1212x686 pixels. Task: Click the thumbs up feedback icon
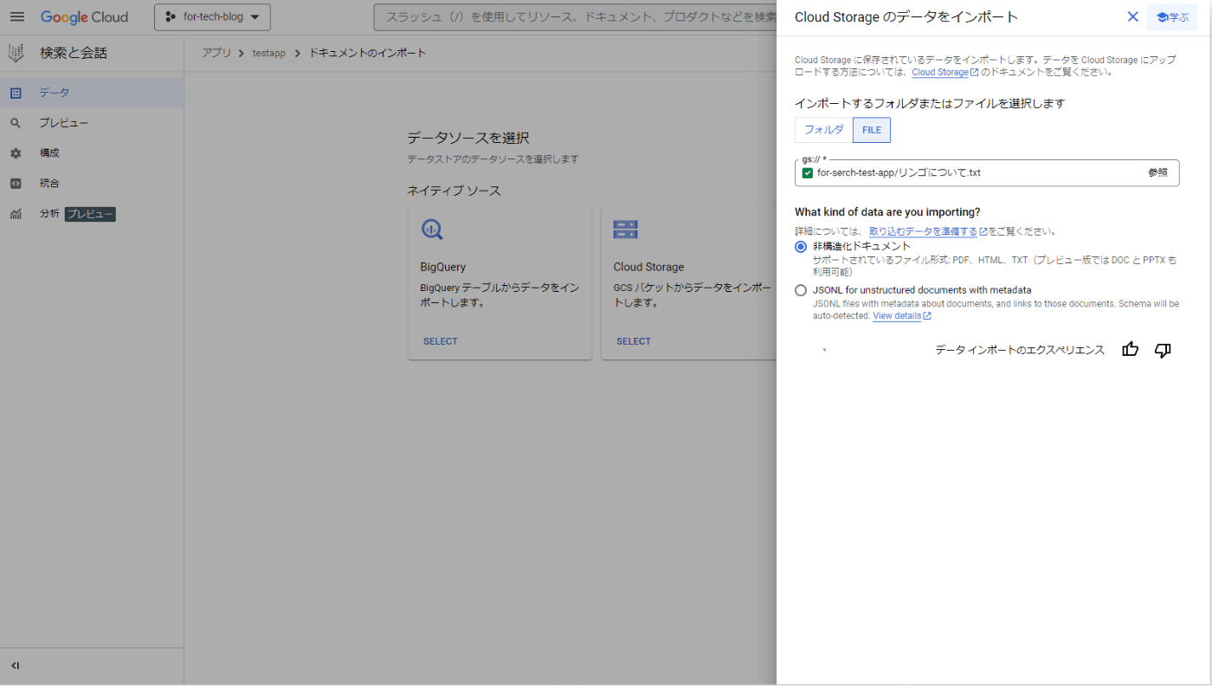click(x=1130, y=350)
